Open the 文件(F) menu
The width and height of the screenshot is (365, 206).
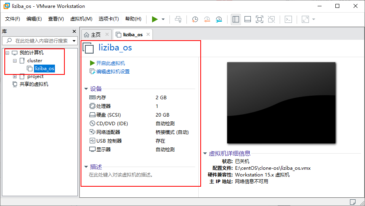click(13, 19)
